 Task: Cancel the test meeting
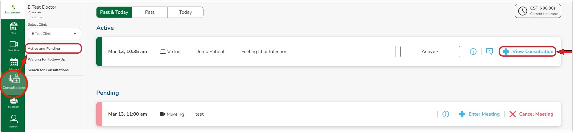point(531,114)
